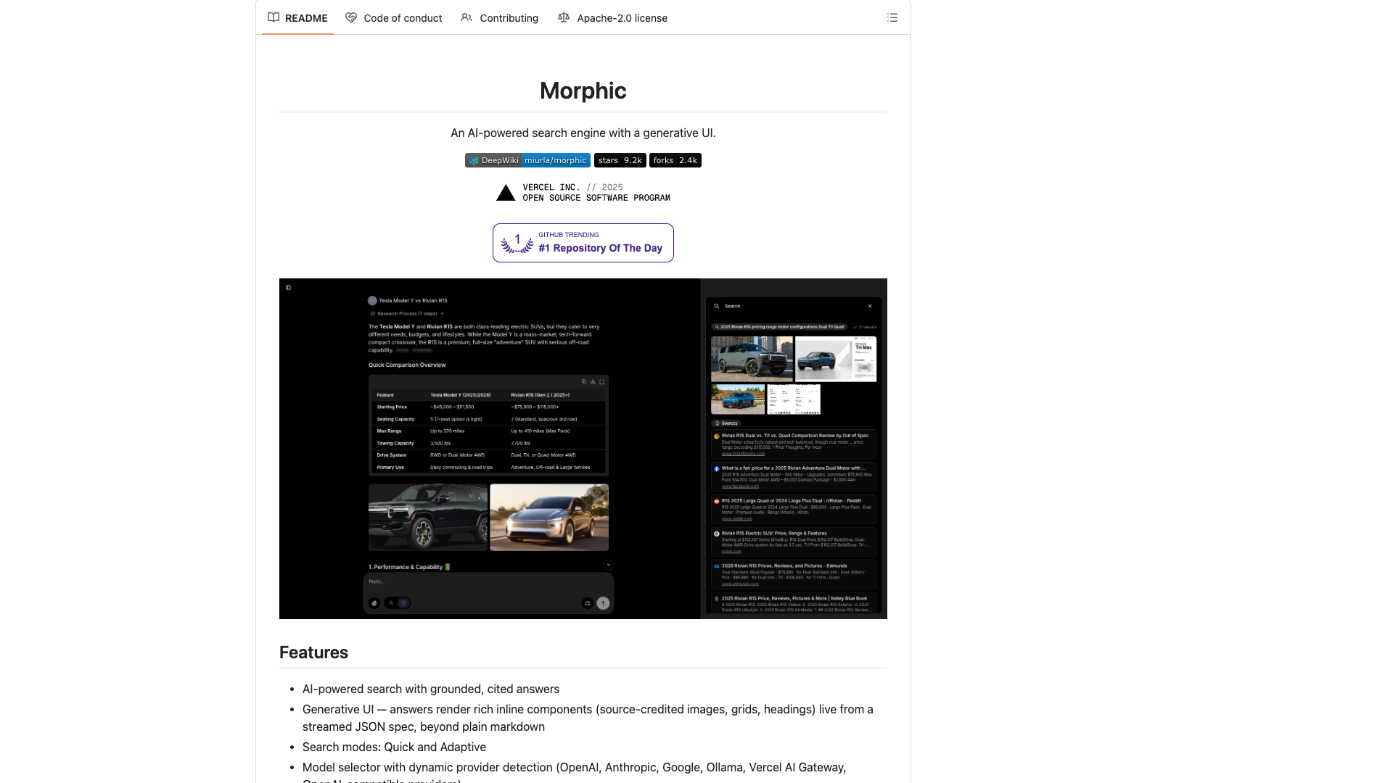Open Vercel Open Source Software Program banner

583,193
